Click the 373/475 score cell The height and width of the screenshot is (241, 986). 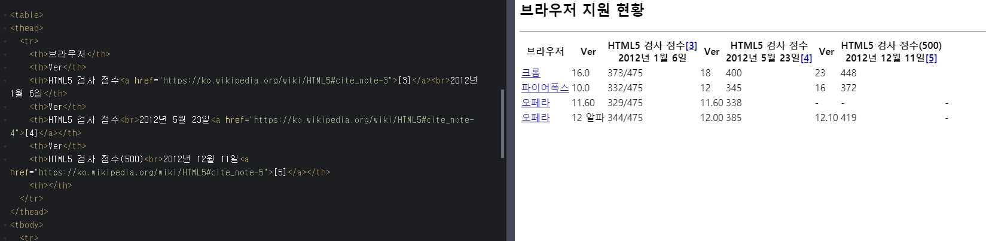625,73
